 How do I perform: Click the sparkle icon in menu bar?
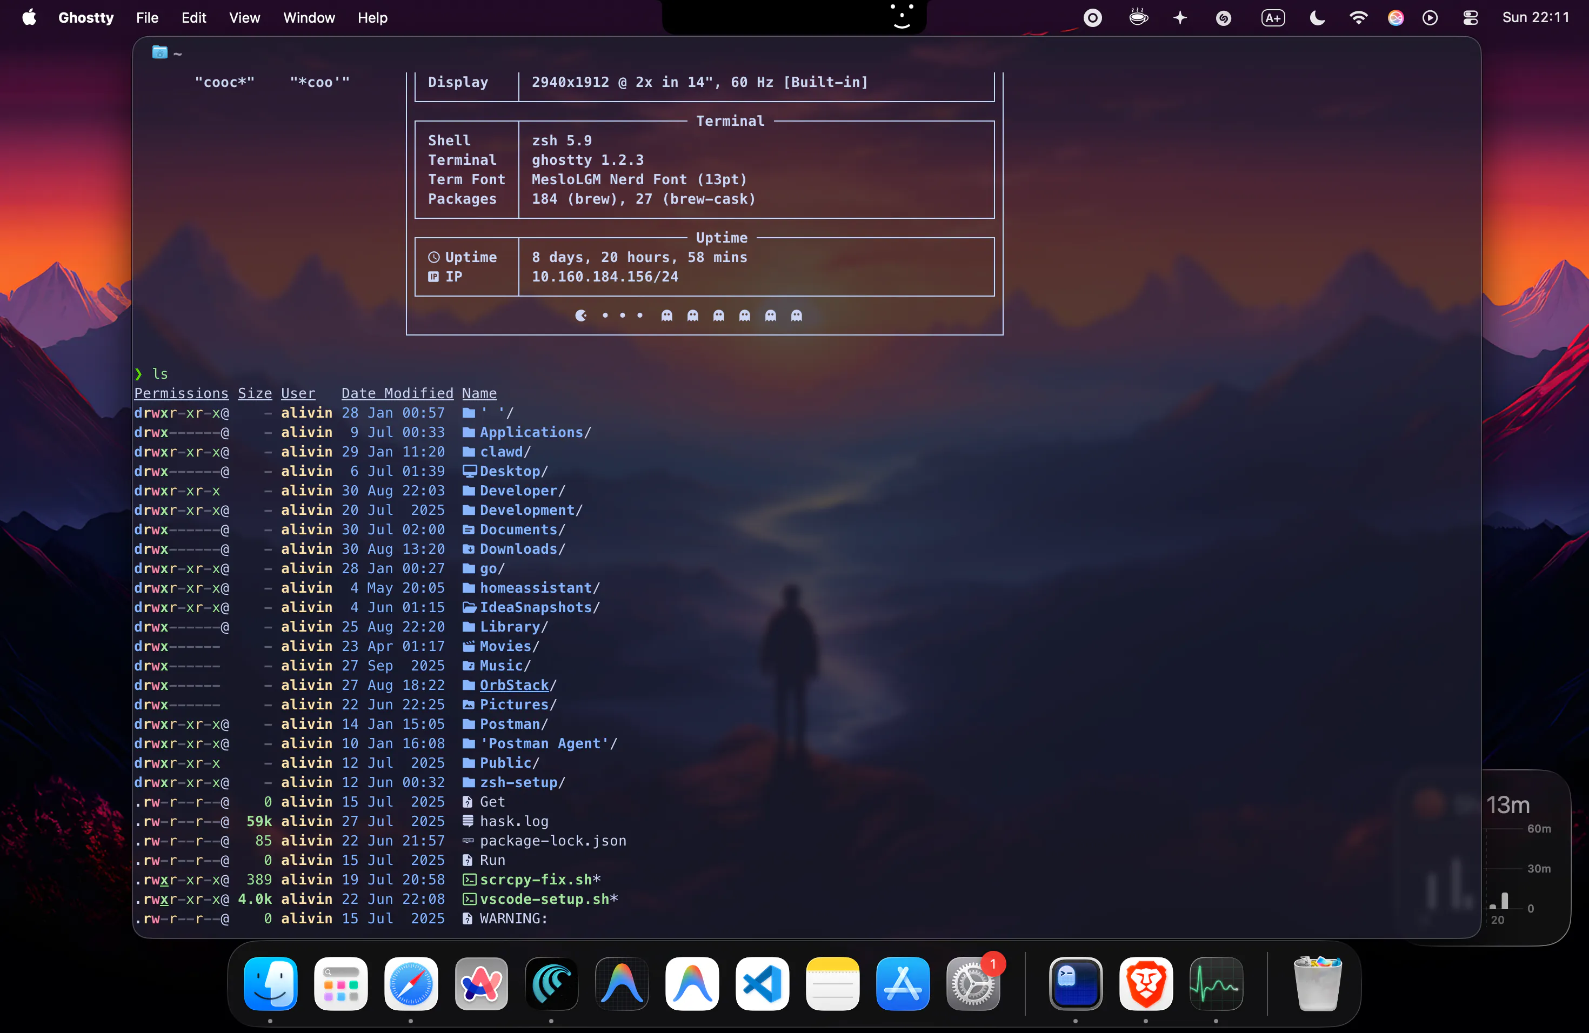coord(1180,18)
